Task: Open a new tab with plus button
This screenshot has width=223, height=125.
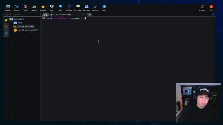Action: tap(90, 15)
